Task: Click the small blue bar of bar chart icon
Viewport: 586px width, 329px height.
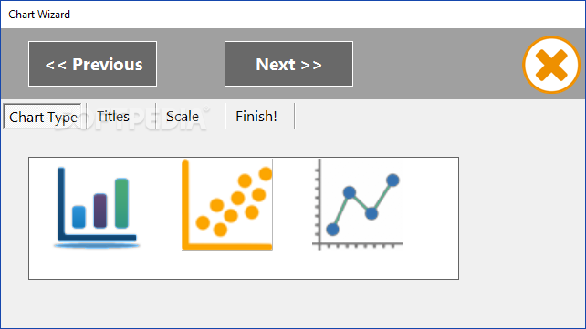Action: pos(78,217)
